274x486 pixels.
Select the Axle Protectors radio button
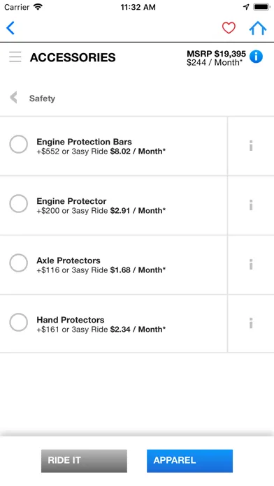click(19, 263)
